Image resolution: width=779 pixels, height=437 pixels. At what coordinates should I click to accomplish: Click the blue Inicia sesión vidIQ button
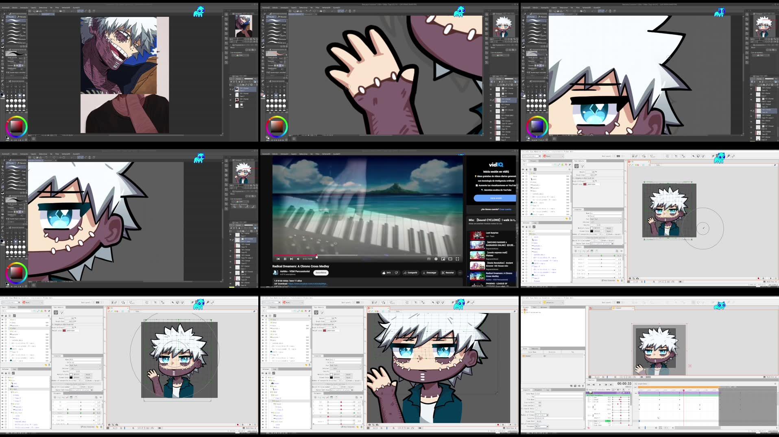(x=495, y=198)
